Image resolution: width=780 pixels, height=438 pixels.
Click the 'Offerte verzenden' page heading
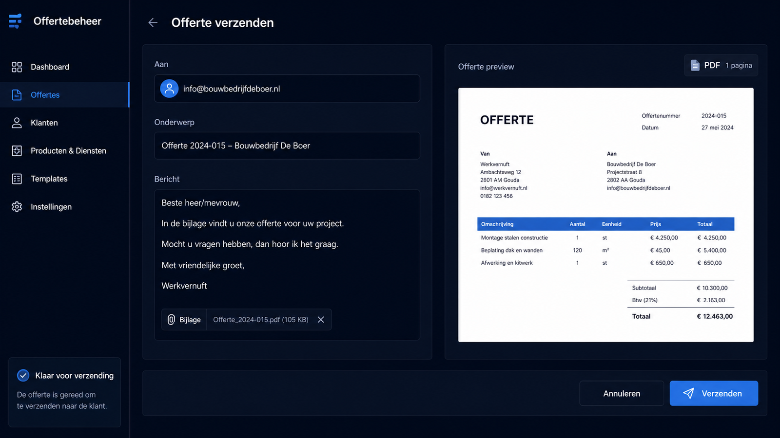click(223, 22)
